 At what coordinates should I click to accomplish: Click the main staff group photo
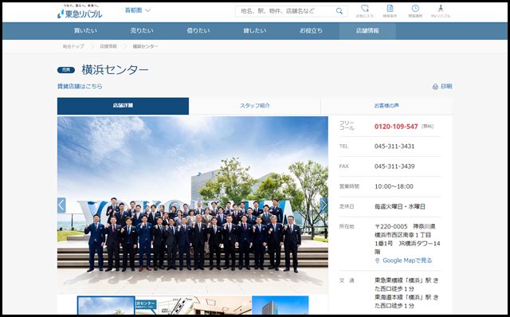pos(193,205)
